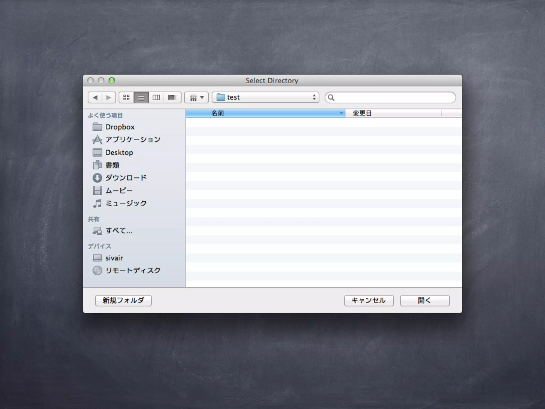Go to ダウンロード folder in sidebar
Viewport: 545px width, 409px height.
126,178
